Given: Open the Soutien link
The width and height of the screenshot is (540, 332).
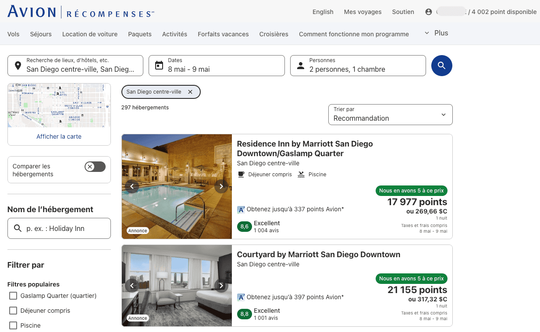Looking at the screenshot, I should pos(403,12).
